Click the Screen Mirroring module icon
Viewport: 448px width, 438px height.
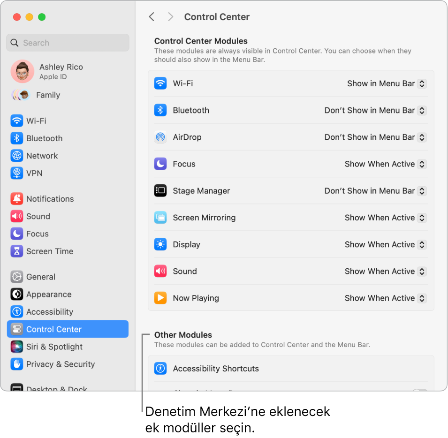[160, 218]
